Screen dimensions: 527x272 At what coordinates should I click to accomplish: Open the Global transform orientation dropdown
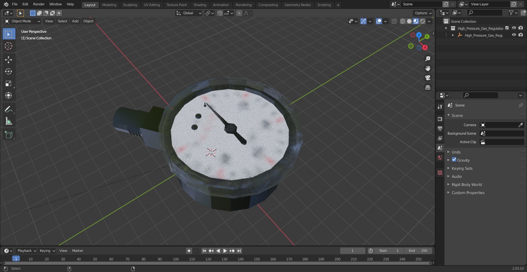189,13
